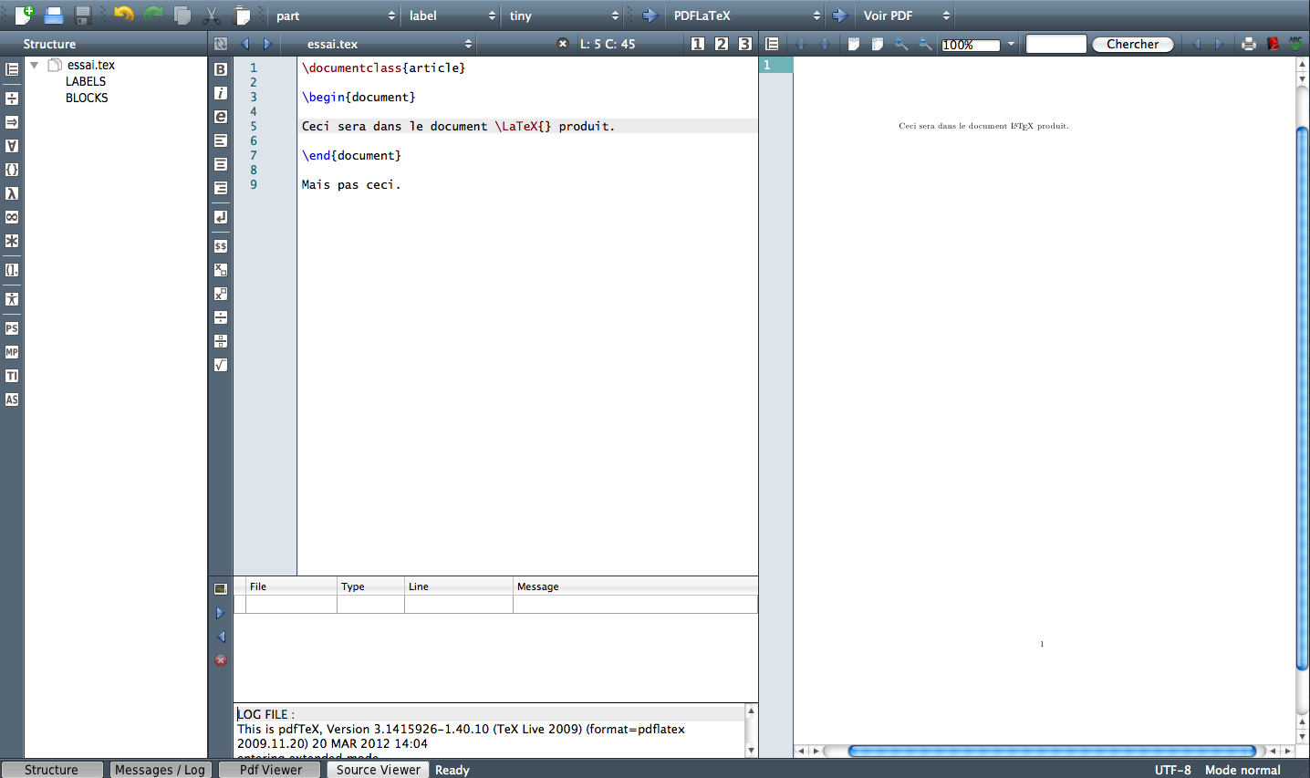Open the Greek letters panel (λ icon)
The height and width of the screenshot is (778, 1310).
12,193
